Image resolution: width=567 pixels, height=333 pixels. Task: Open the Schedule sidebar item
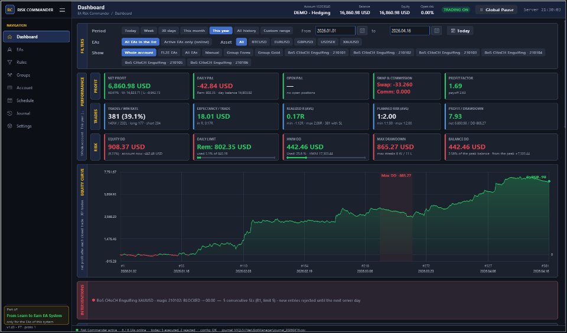pos(36,100)
